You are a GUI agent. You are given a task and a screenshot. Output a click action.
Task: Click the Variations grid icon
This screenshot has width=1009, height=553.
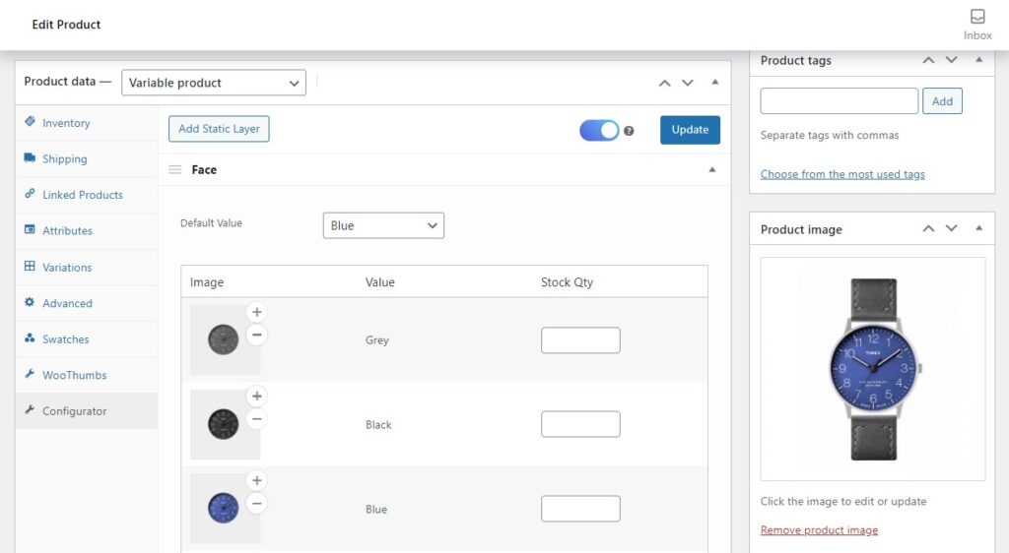[x=30, y=266]
